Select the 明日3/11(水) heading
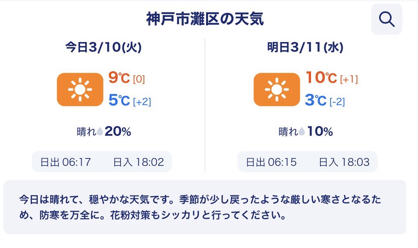Image resolution: width=418 pixels, height=248 pixels. coord(305,47)
